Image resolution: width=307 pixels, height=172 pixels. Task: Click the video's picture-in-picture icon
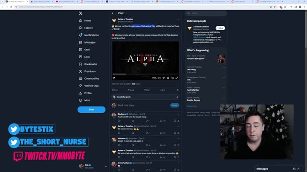[x=173, y=78]
